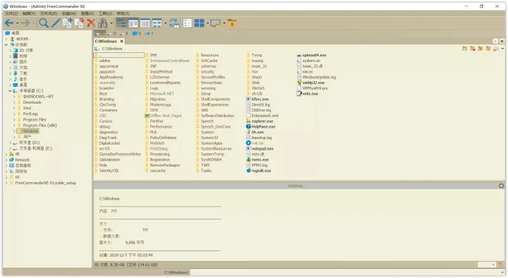The height and width of the screenshot is (278, 508).
Task: Toggle the tree view layout button
Action: pos(121,23)
